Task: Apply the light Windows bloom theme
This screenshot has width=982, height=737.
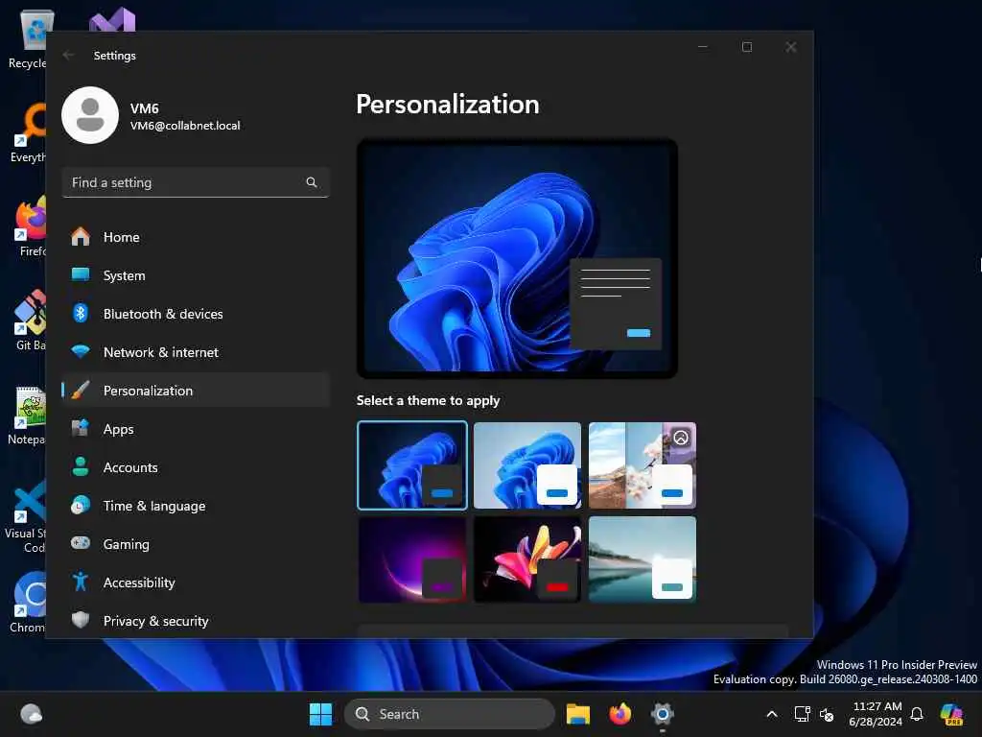Action: click(527, 465)
